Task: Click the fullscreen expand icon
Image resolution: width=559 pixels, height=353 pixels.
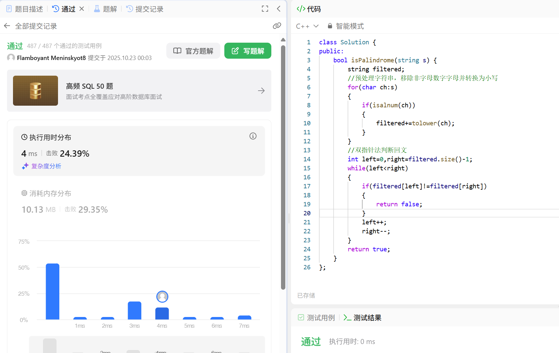Action: [x=265, y=9]
